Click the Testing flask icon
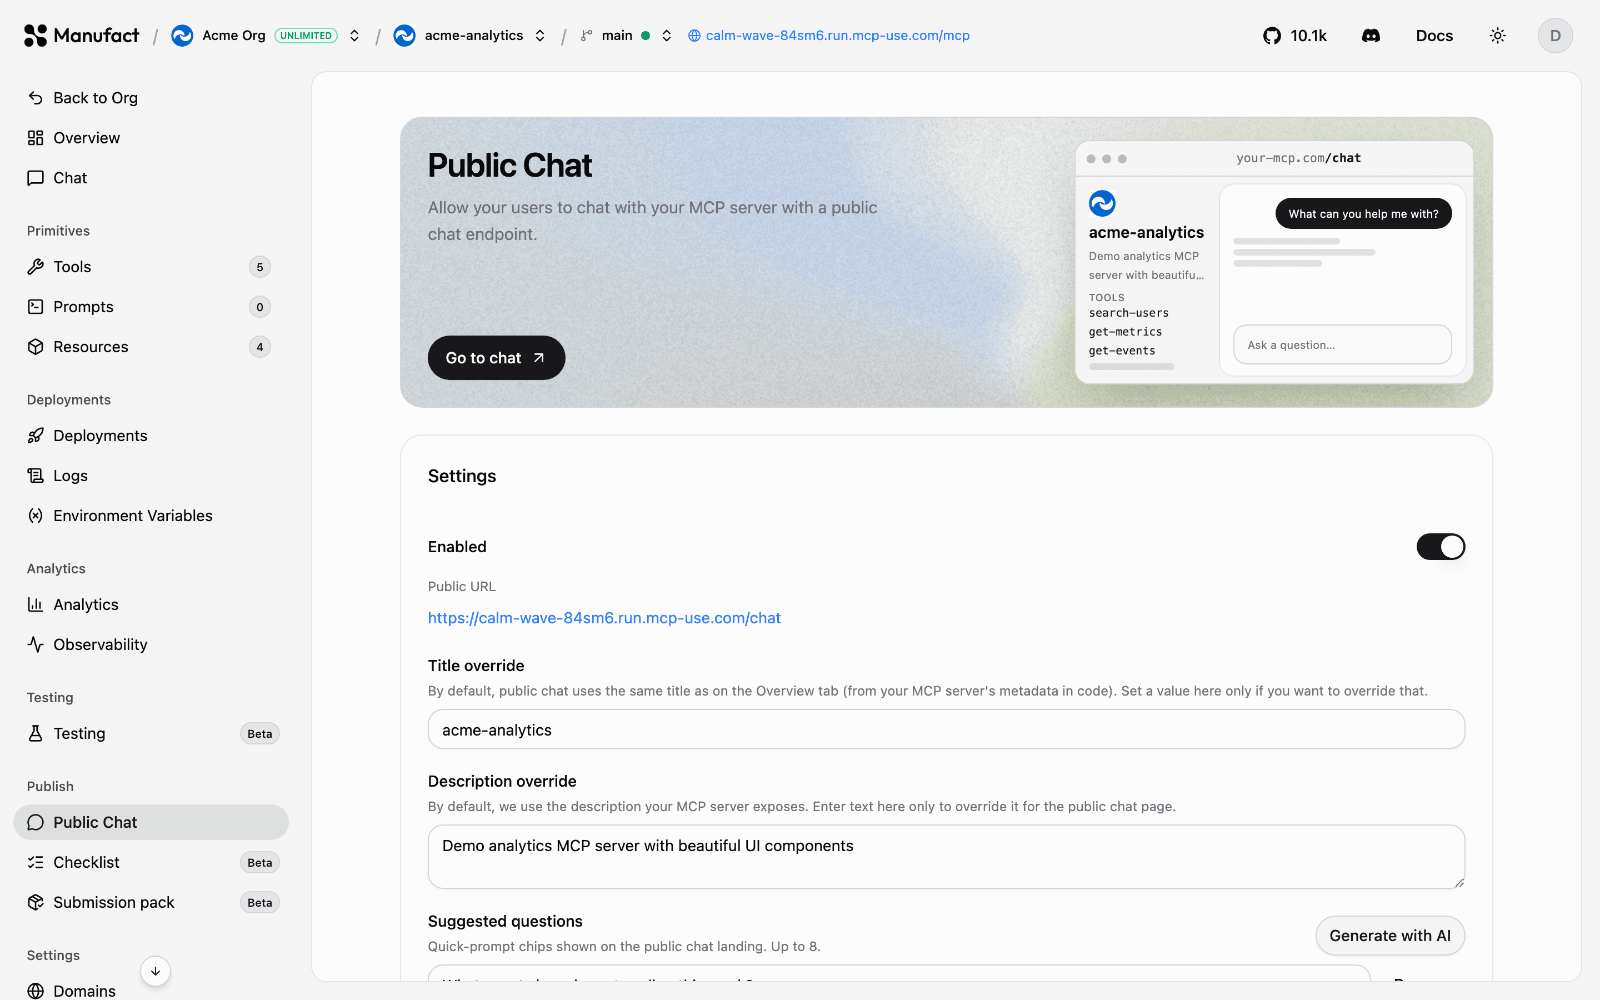This screenshot has width=1600, height=1000. click(x=36, y=733)
